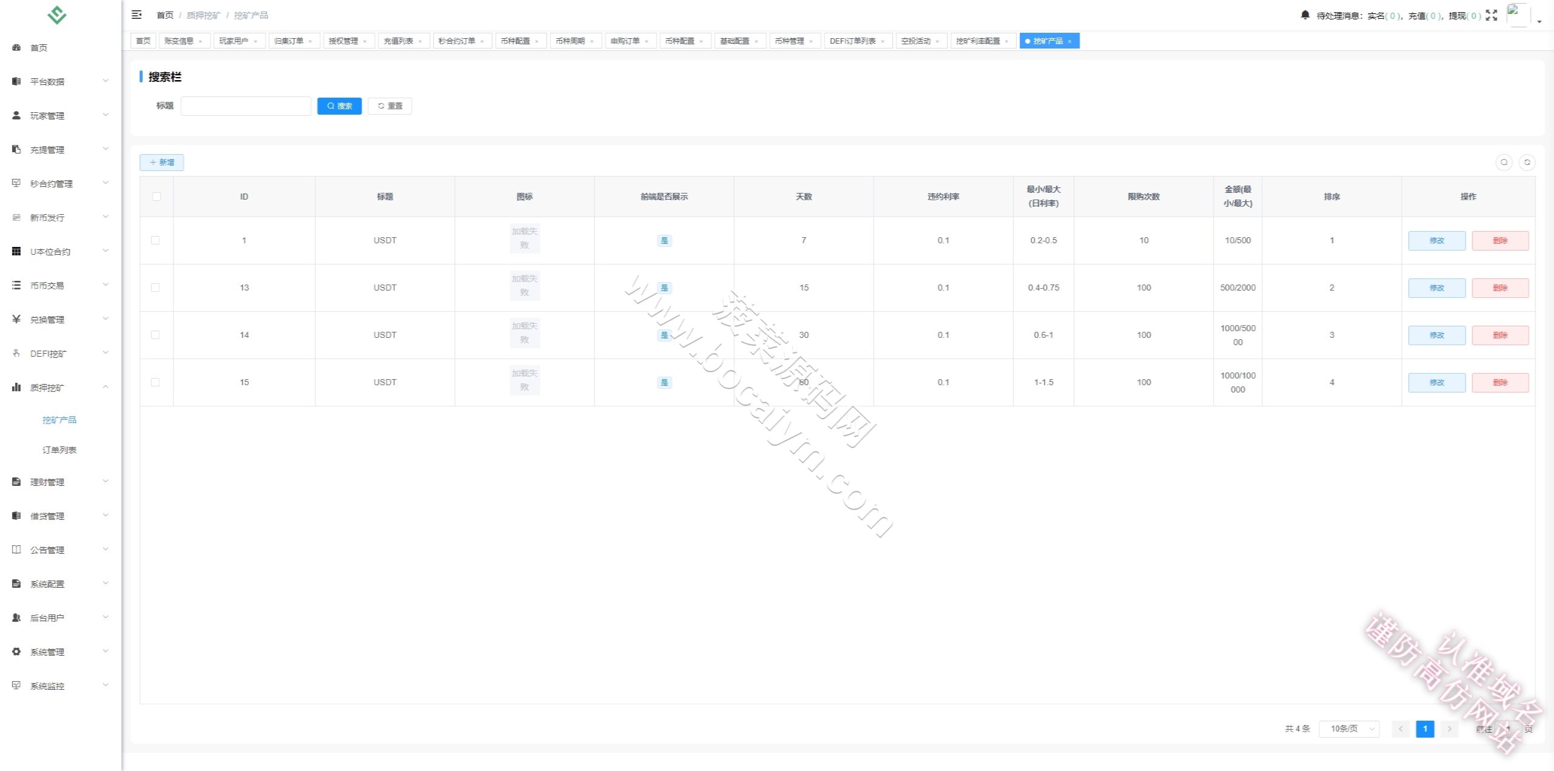
Task: Switch to the 空投活动 tab
Action: [x=921, y=41]
